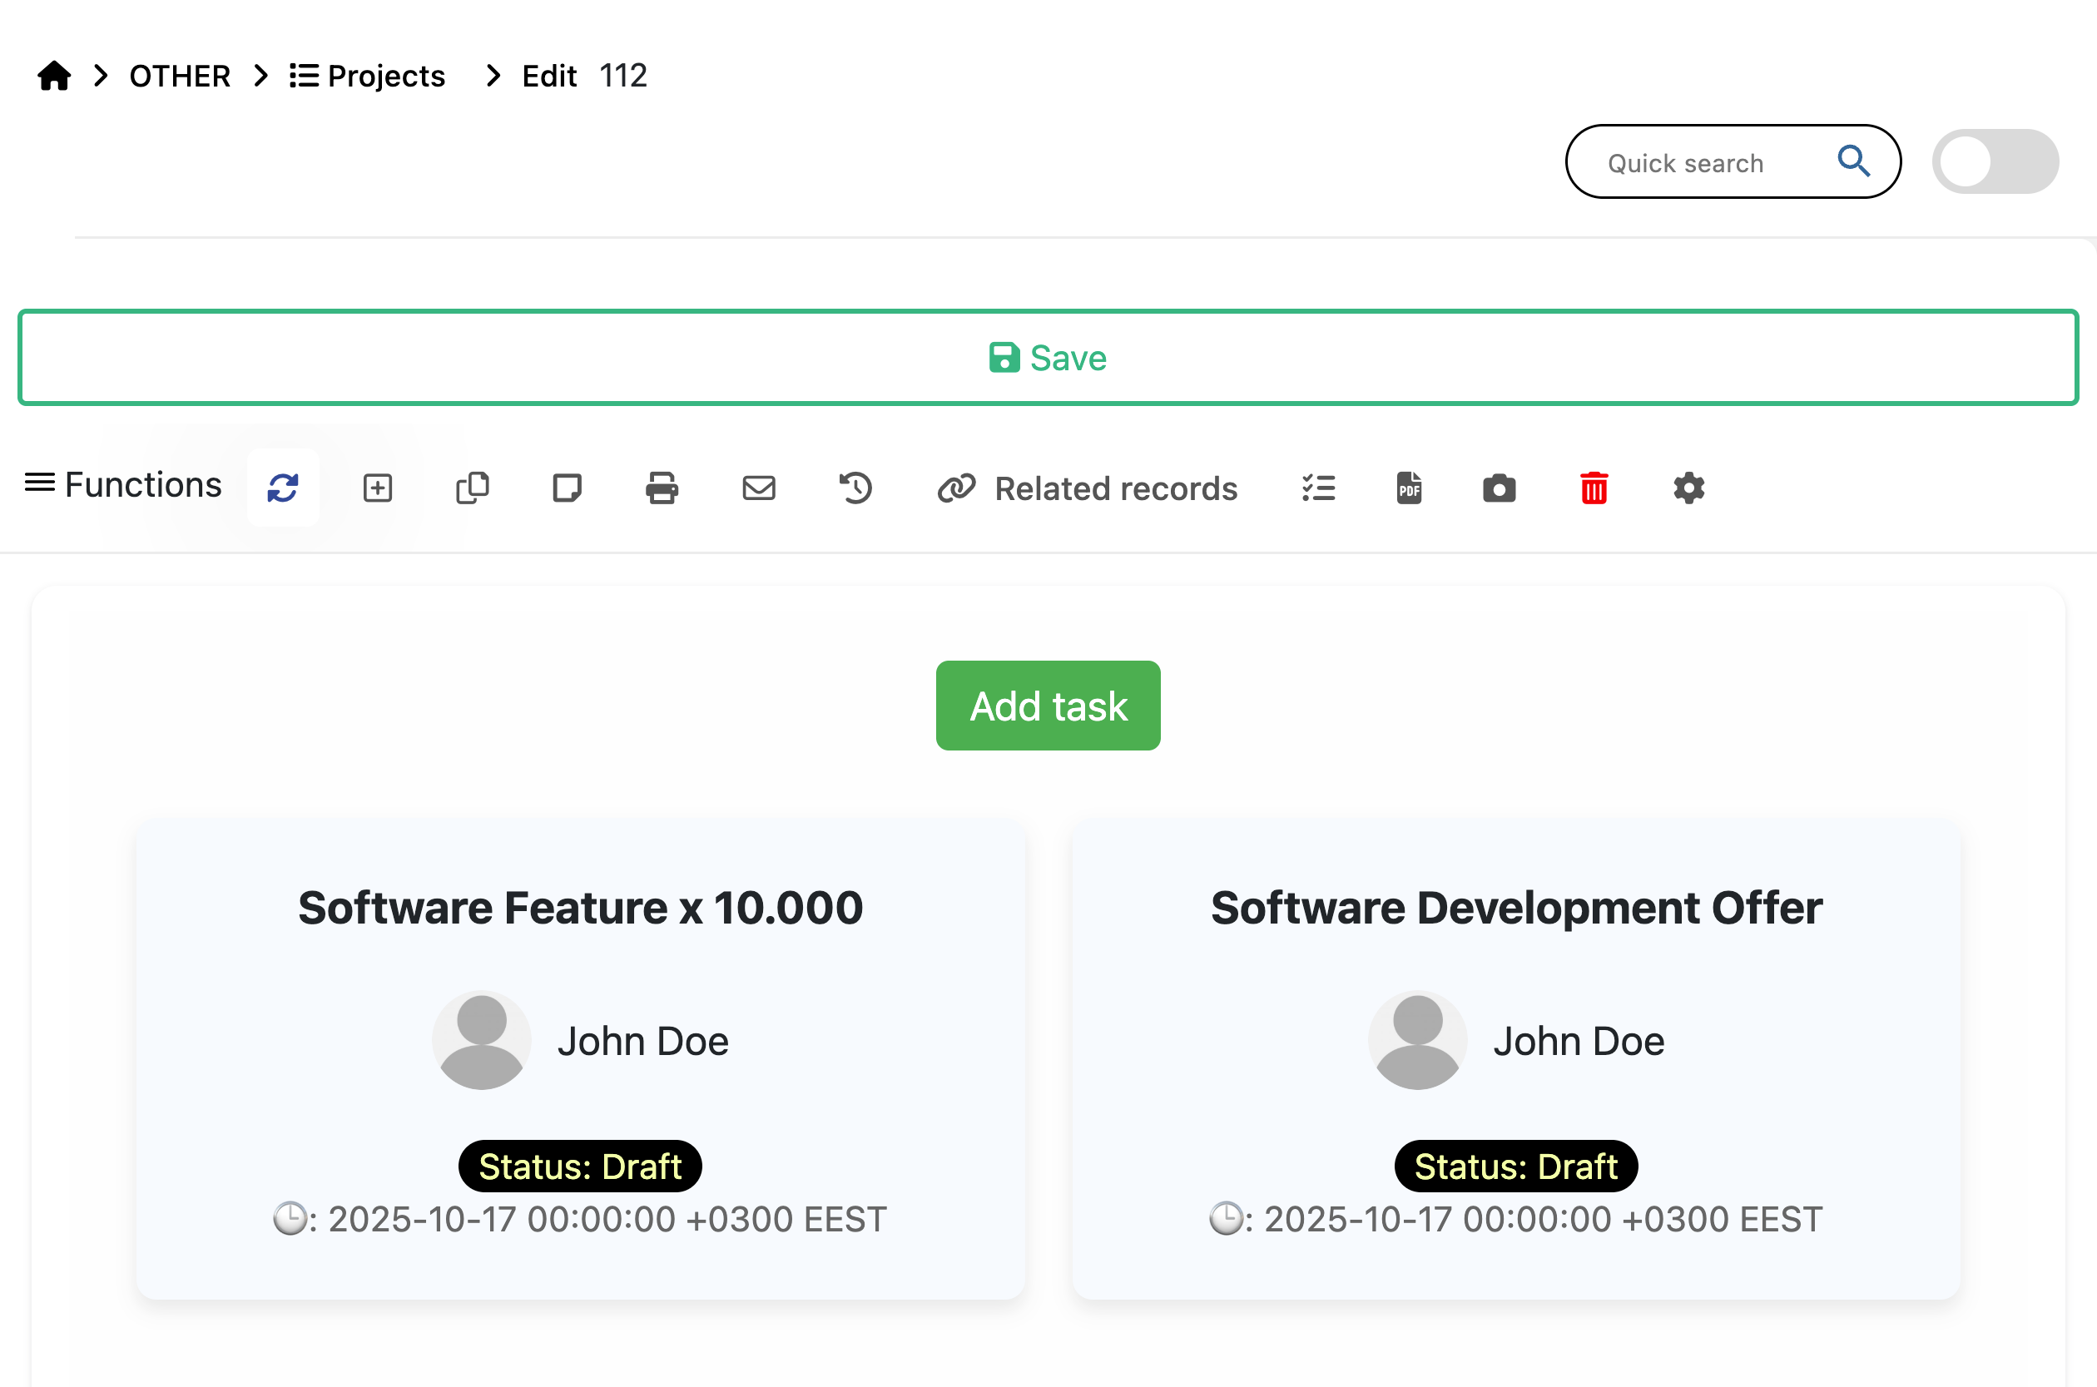Open the sticky note icon

567,488
